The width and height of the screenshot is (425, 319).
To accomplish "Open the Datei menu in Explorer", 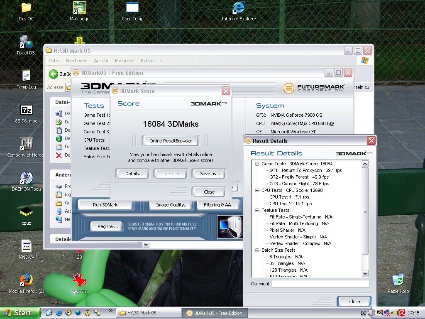I will click(54, 61).
